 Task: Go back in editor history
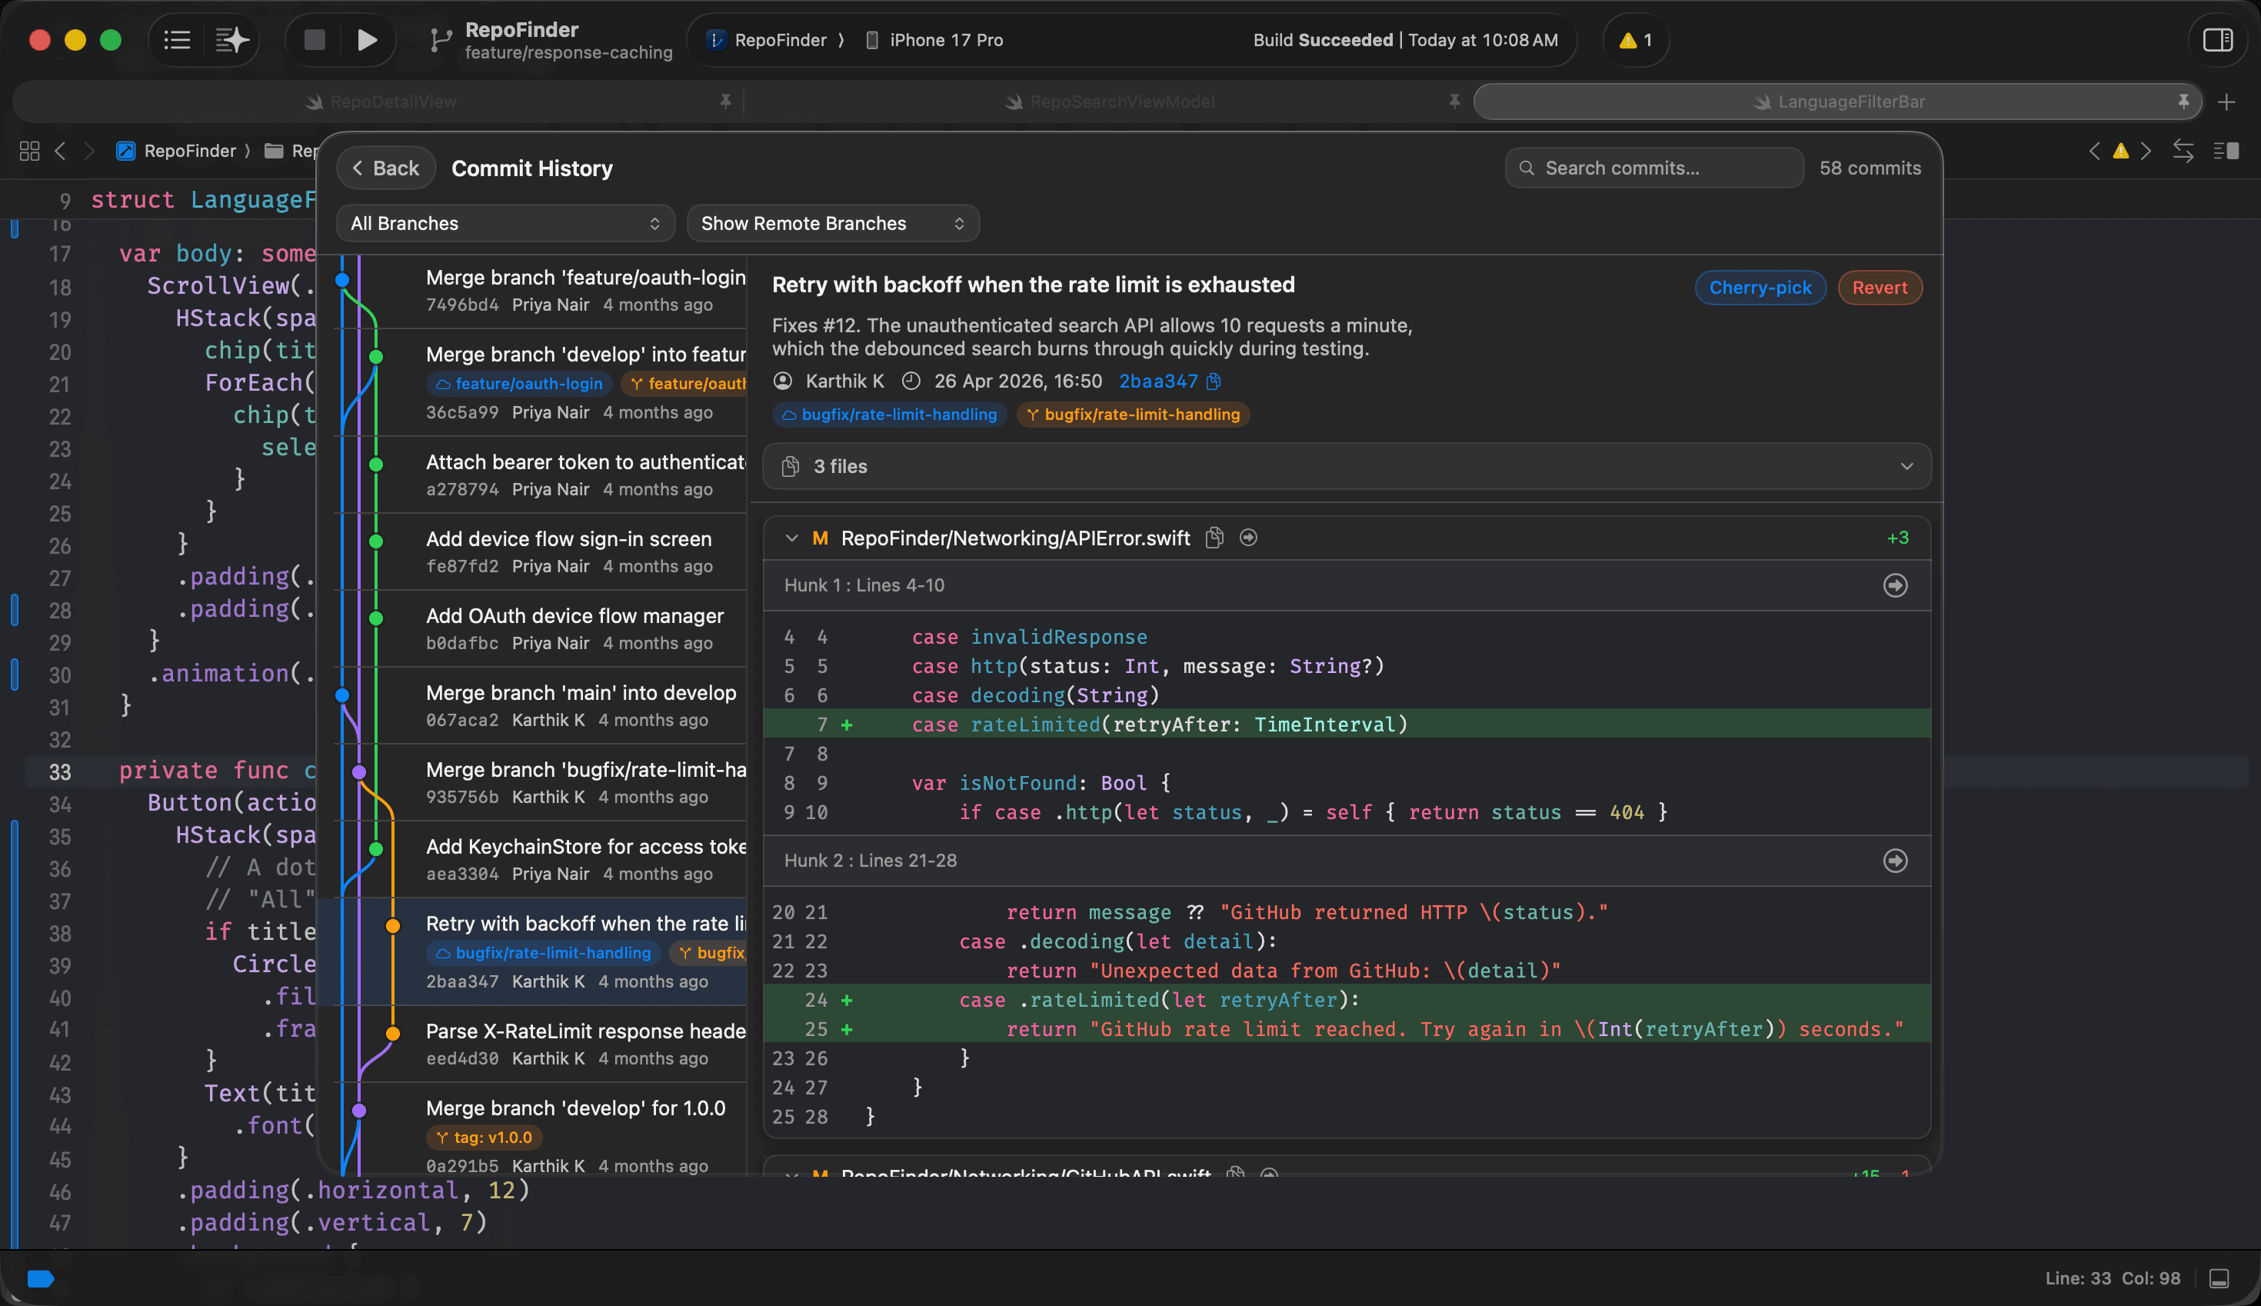(60, 151)
